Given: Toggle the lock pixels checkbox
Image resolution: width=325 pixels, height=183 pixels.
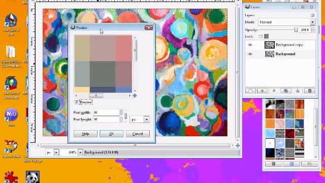Looking at the screenshot, I should (x=261, y=36).
